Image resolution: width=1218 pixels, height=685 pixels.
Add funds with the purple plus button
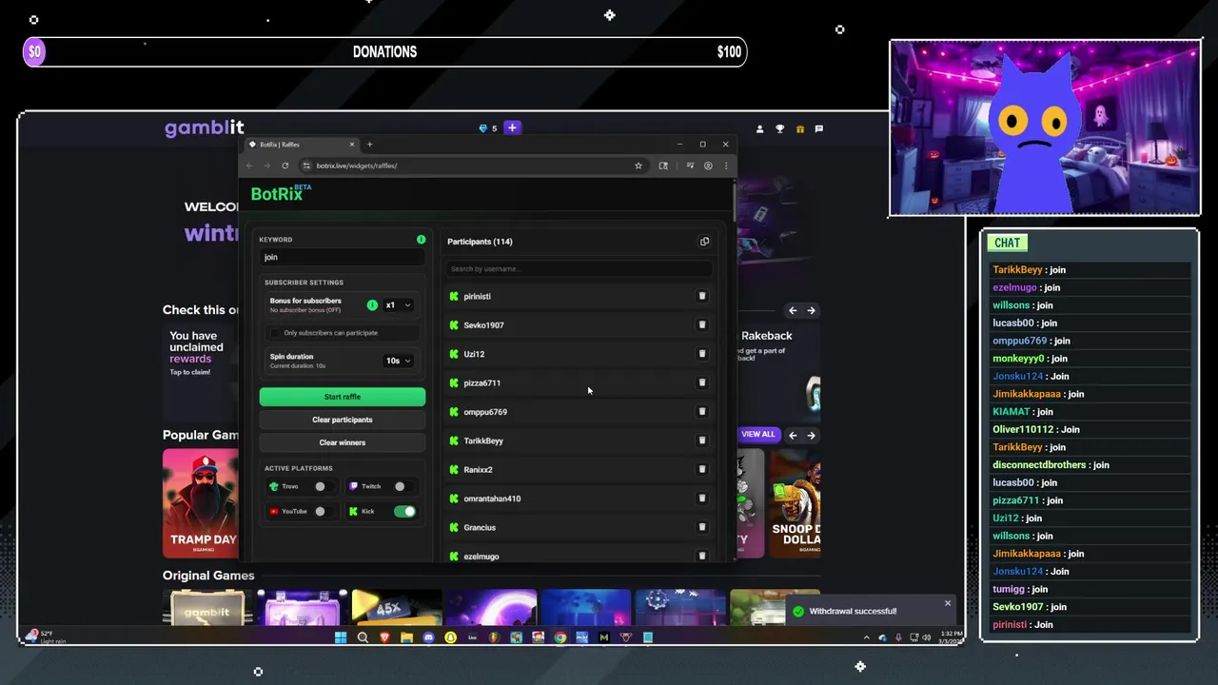512,127
